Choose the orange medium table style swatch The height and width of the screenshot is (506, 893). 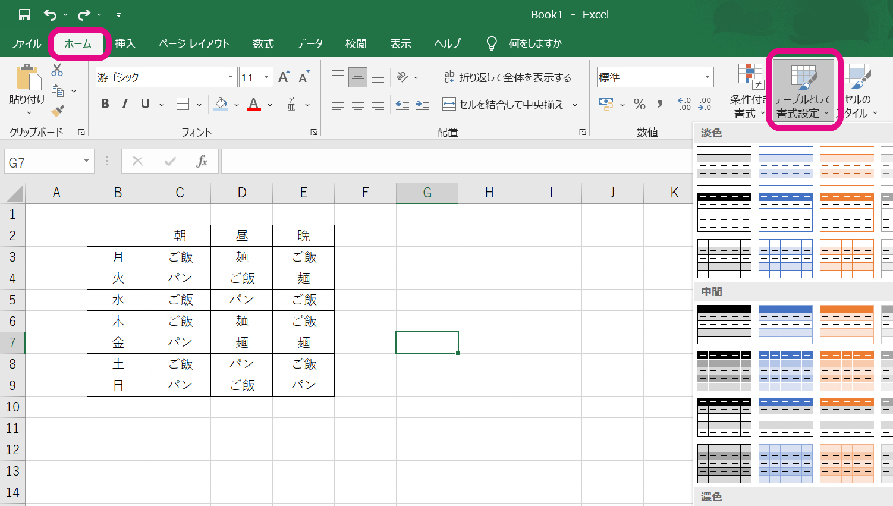point(847,324)
